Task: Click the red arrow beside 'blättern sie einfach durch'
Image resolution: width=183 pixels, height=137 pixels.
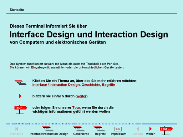Action: click(x=20, y=96)
